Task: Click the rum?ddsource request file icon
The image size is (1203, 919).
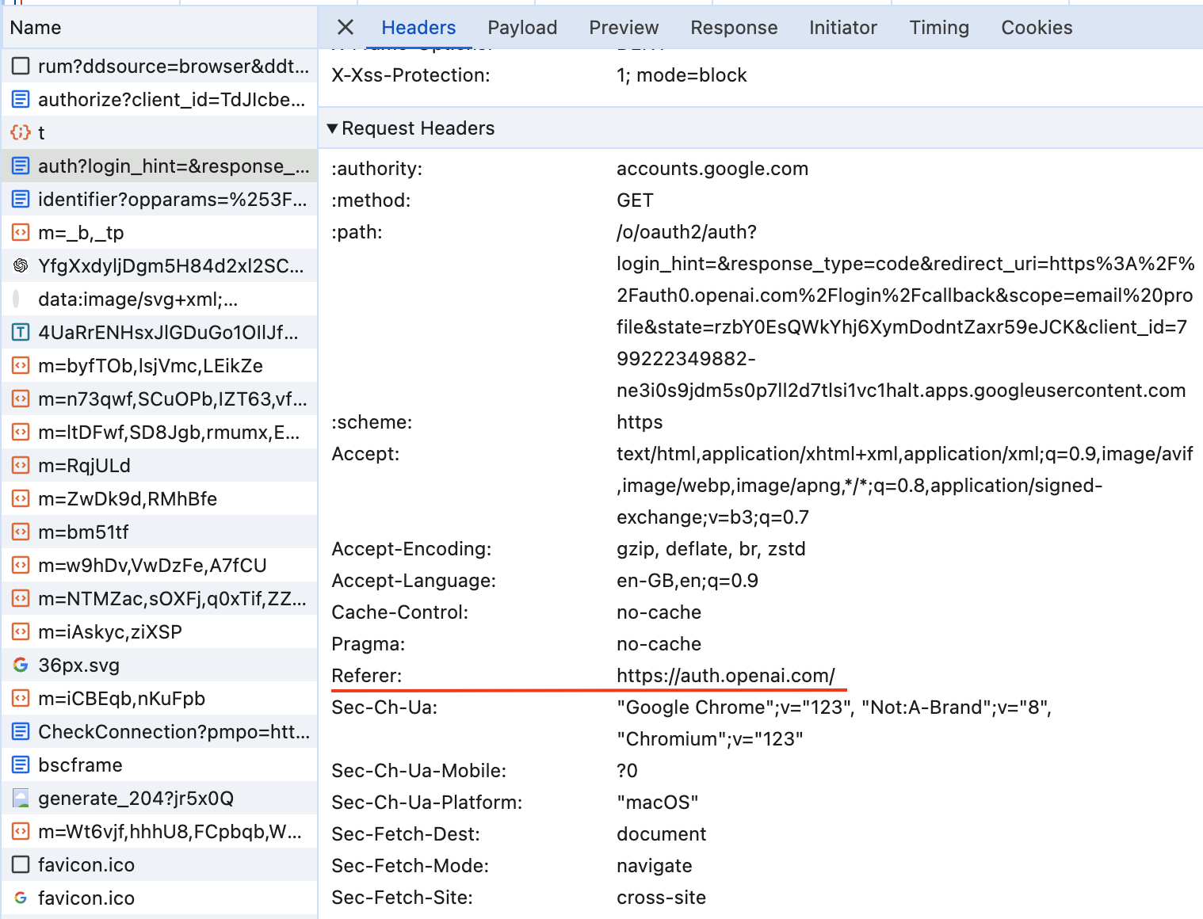Action: [21, 67]
